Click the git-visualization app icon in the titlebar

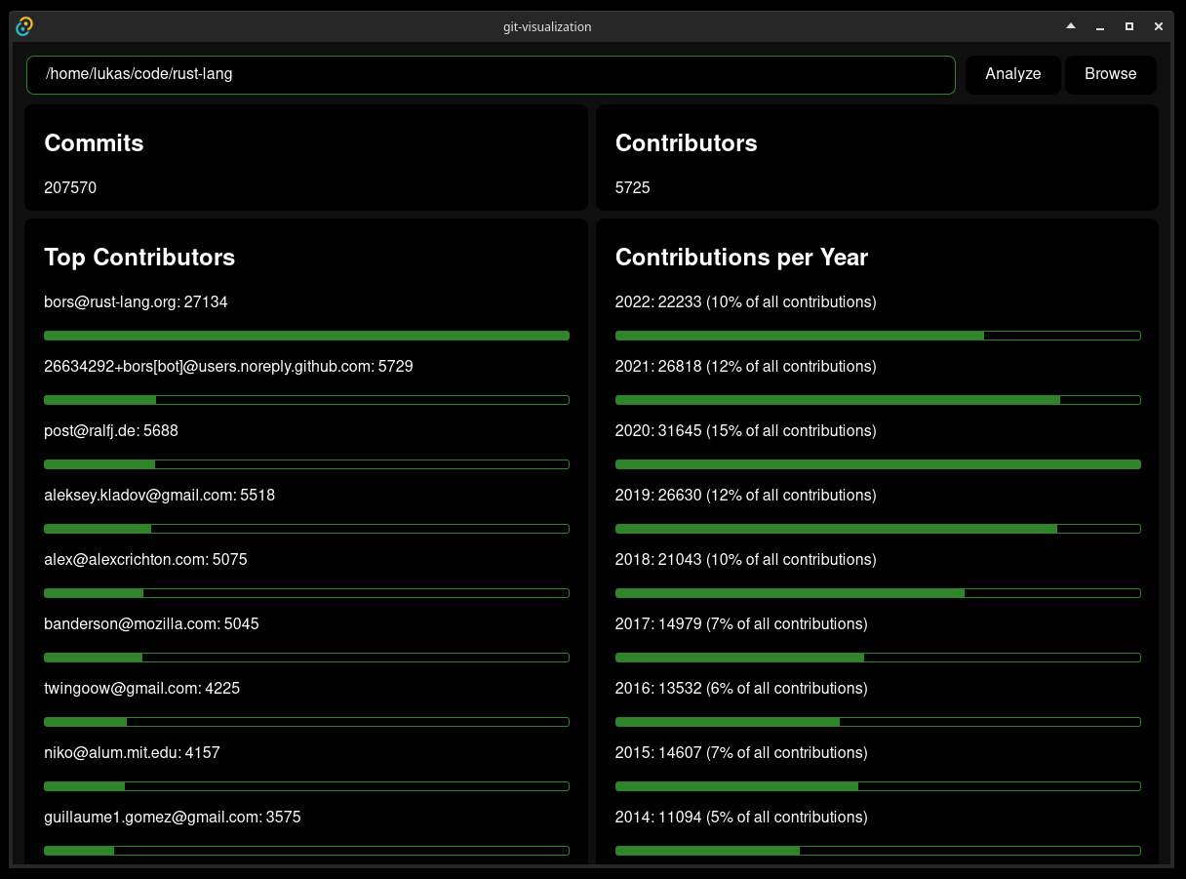23,26
